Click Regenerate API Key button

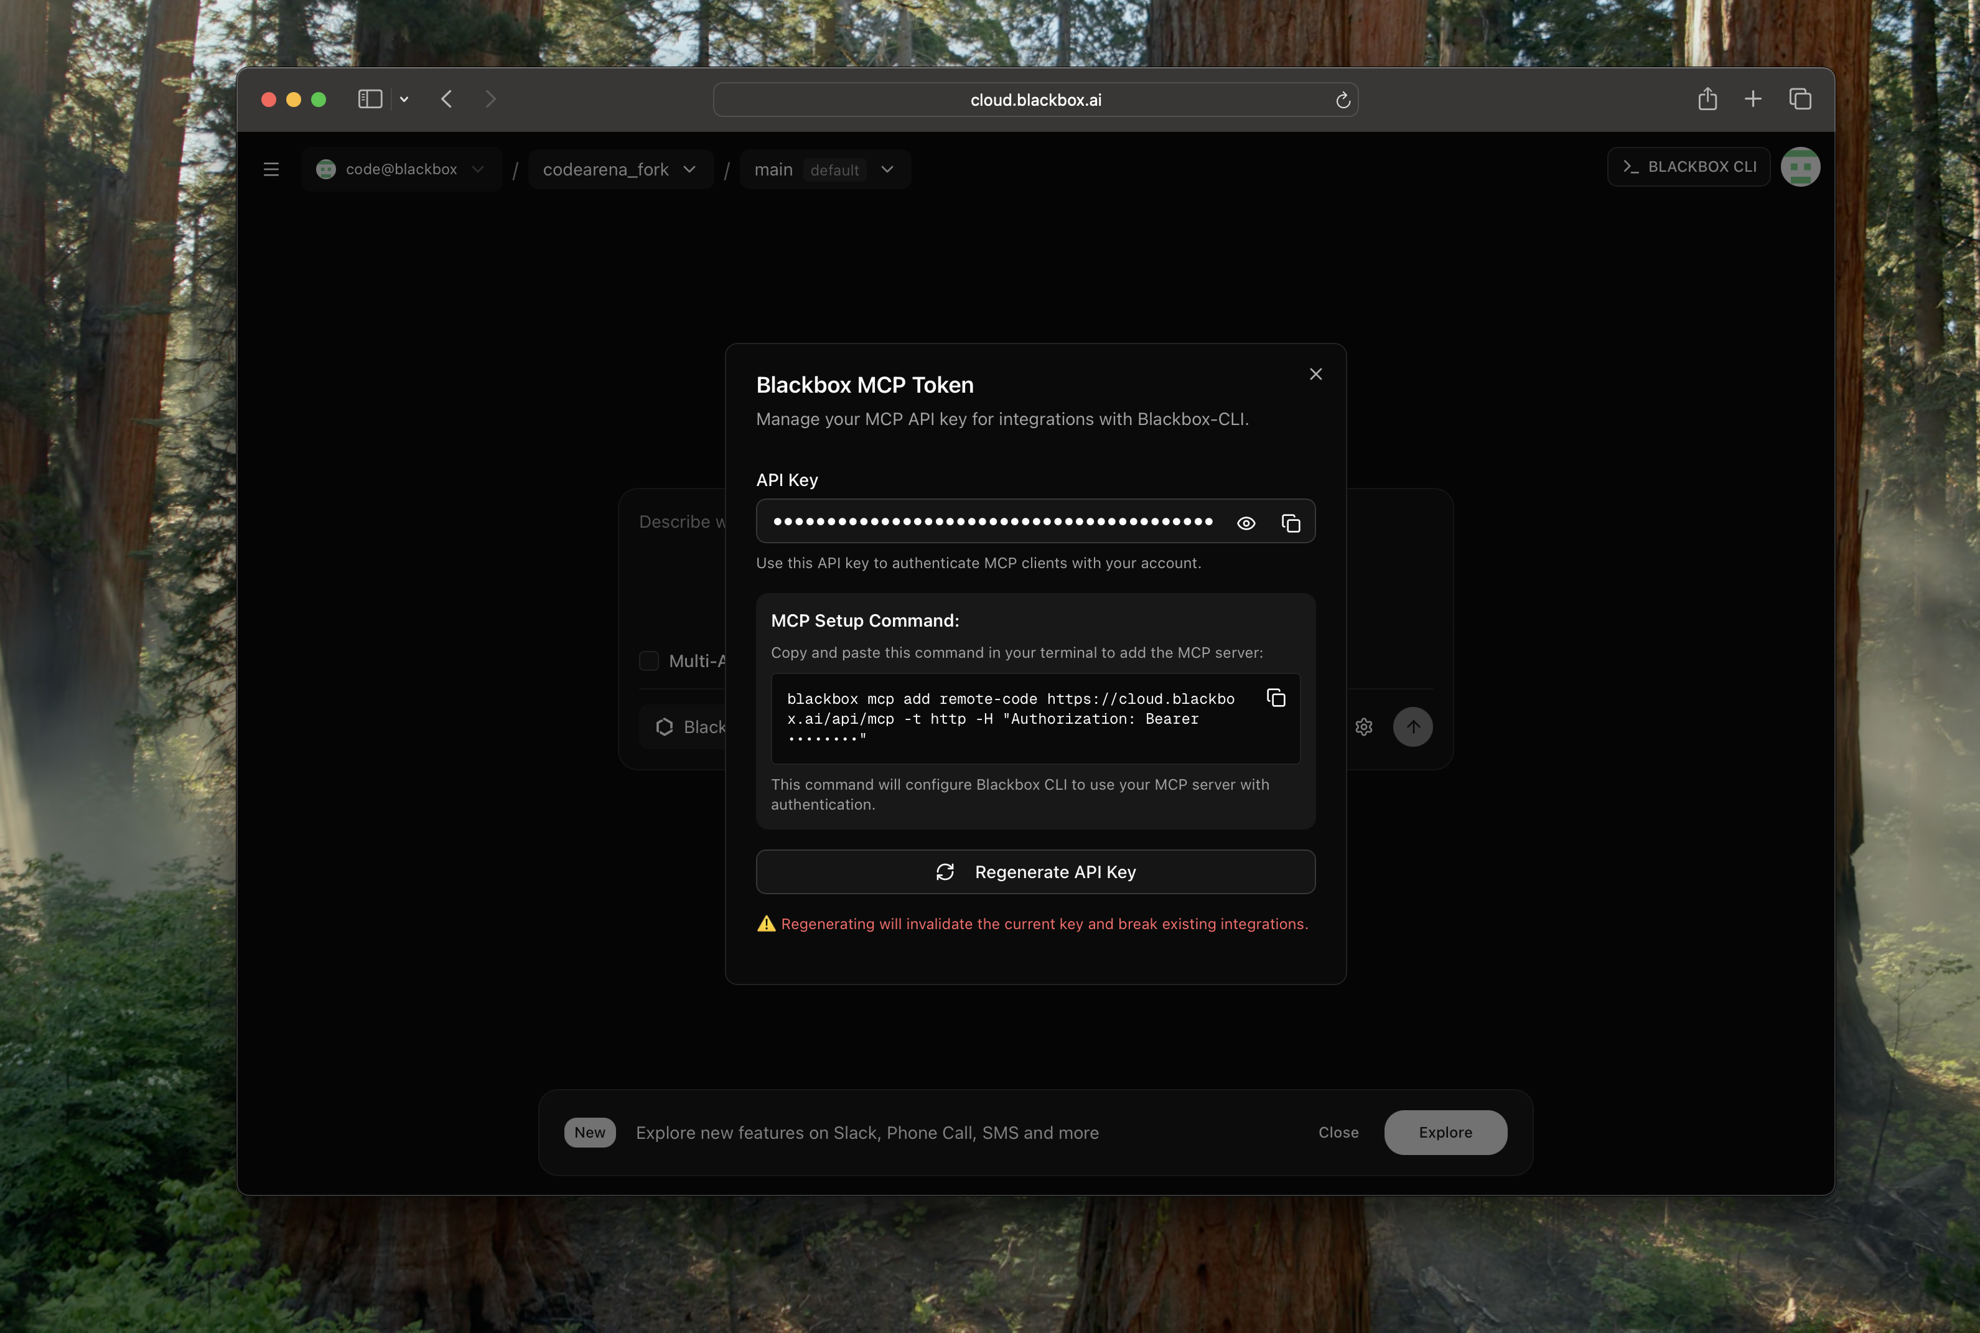(x=1035, y=872)
